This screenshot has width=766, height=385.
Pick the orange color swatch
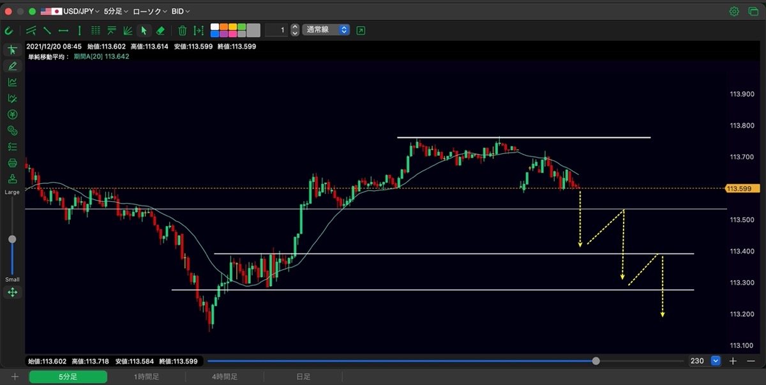pyautogui.click(x=223, y=27)
